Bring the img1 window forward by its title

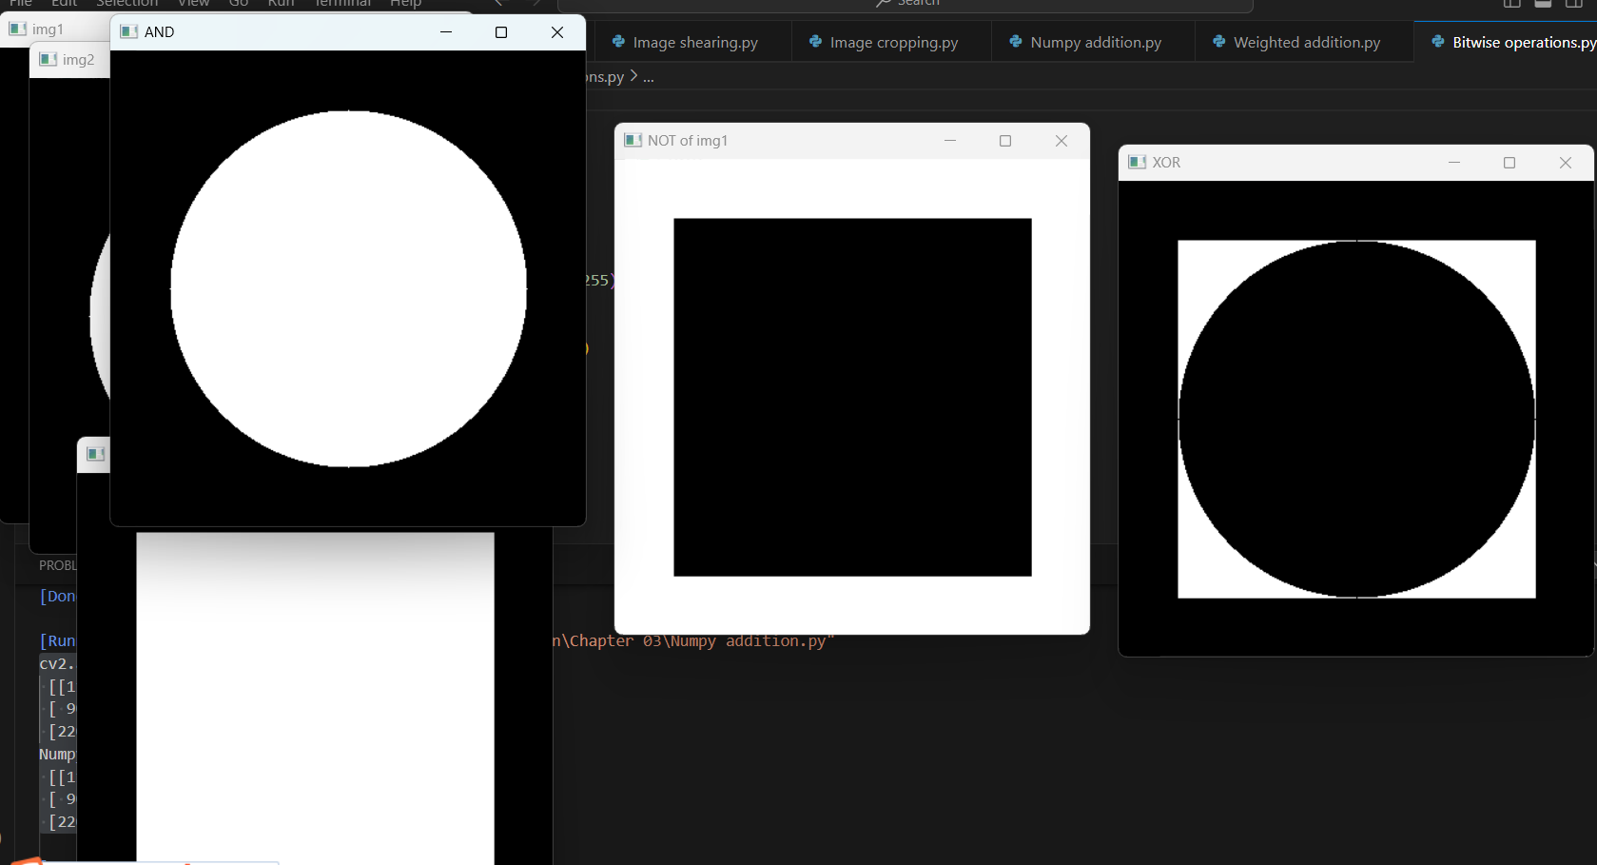click(x=48, y=29)
